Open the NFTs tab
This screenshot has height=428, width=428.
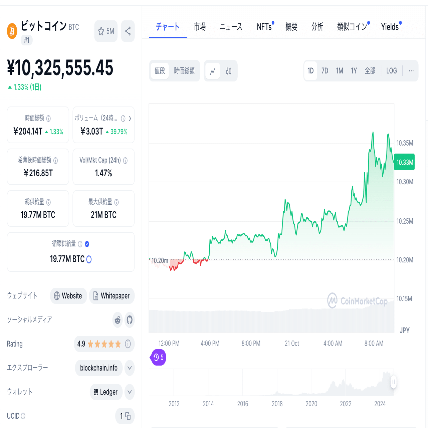tap(263, 27)
